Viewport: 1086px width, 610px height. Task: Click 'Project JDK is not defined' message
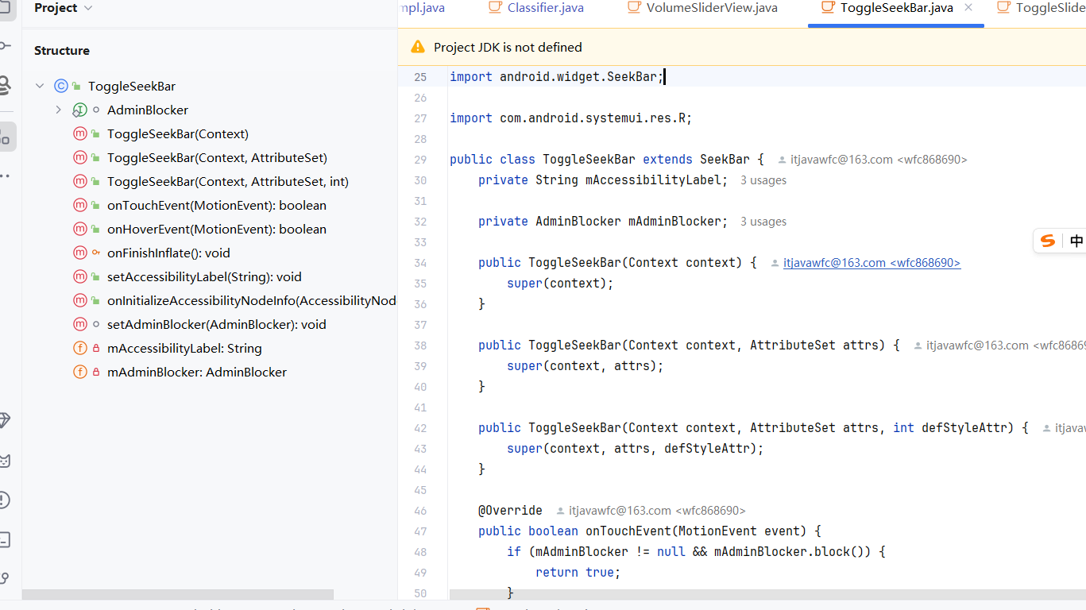click(x=508, y=48)
